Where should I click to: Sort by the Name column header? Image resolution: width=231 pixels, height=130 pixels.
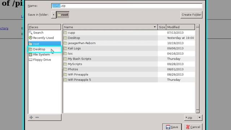[110, 27]
